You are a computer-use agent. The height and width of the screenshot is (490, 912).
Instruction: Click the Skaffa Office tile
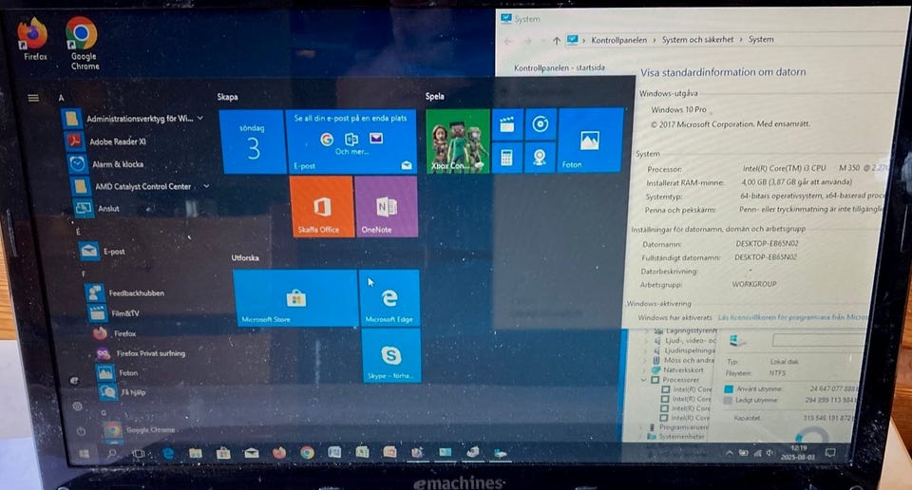pos(322,206)
